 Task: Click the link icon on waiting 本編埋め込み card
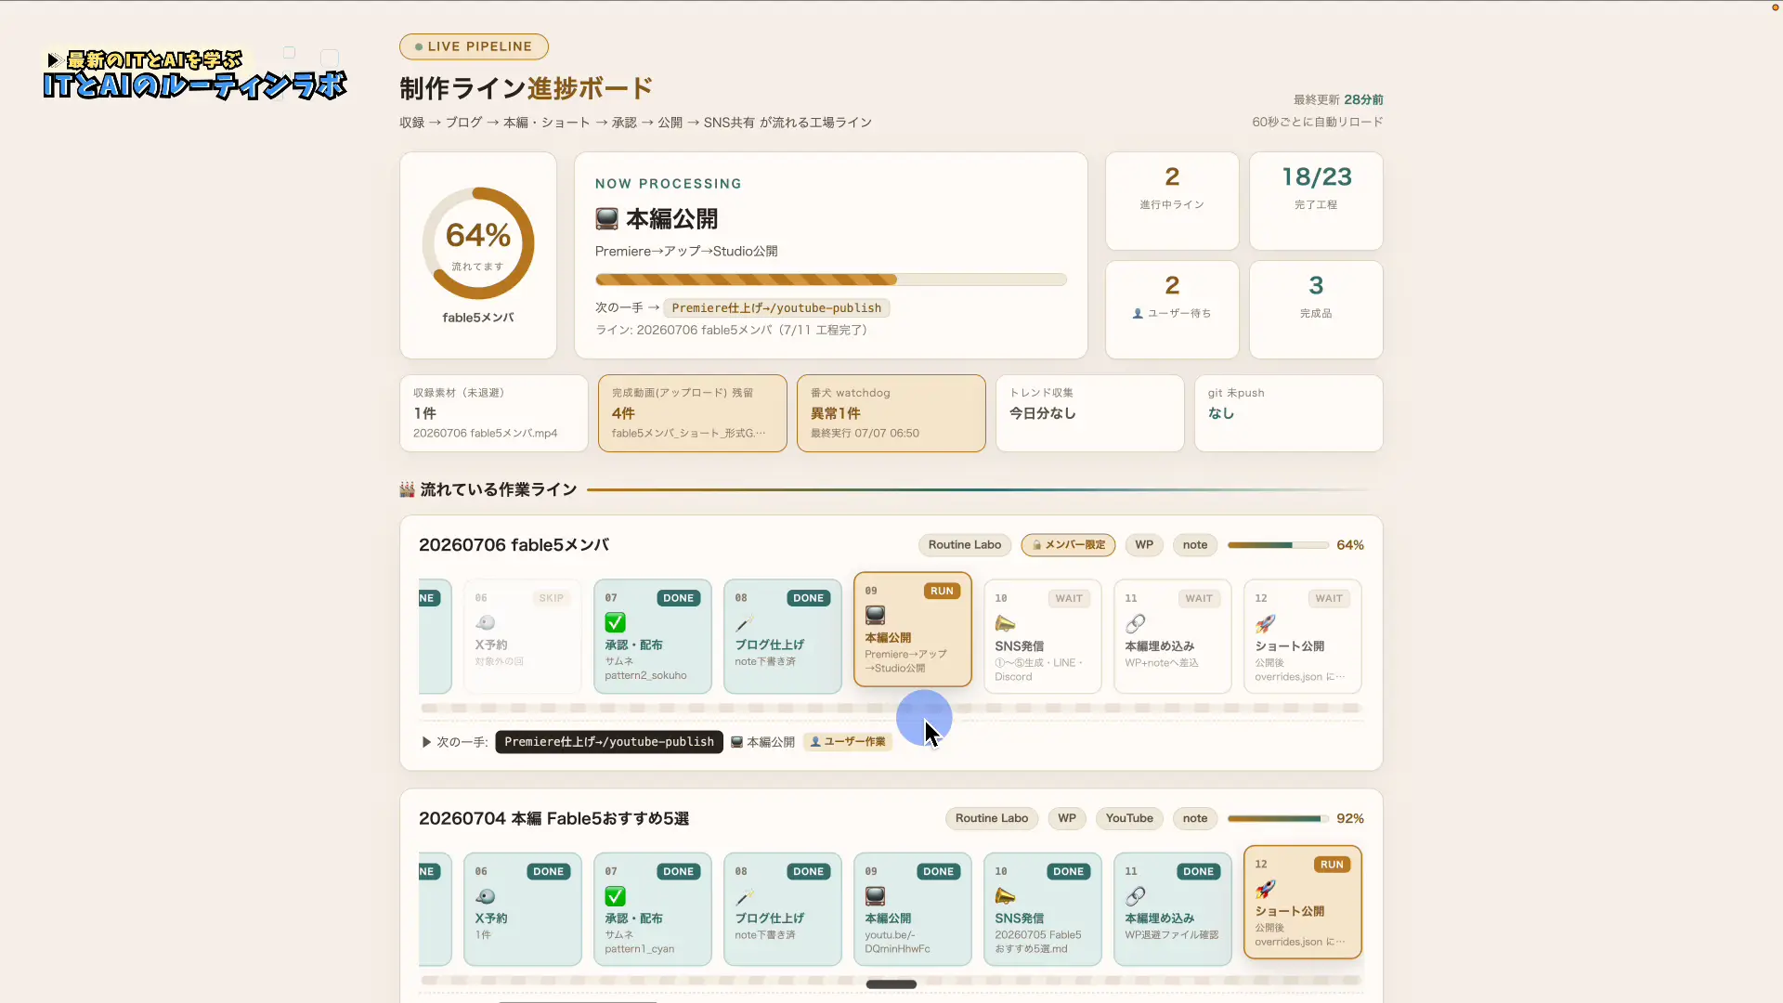pos(1135,623)
